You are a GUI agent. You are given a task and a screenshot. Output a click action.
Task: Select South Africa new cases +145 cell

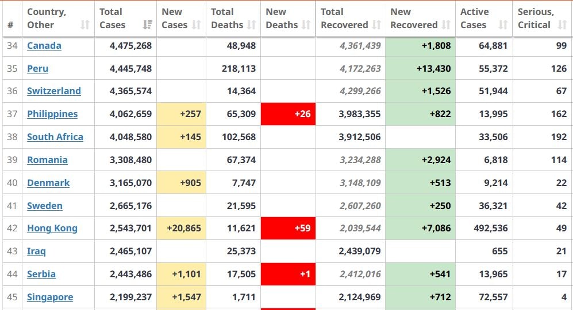click(x=181, y=137)
